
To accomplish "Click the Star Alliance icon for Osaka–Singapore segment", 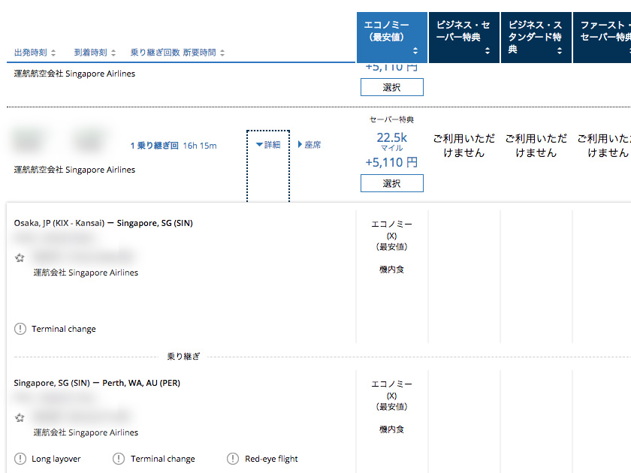I will click(x=20, y=258).
